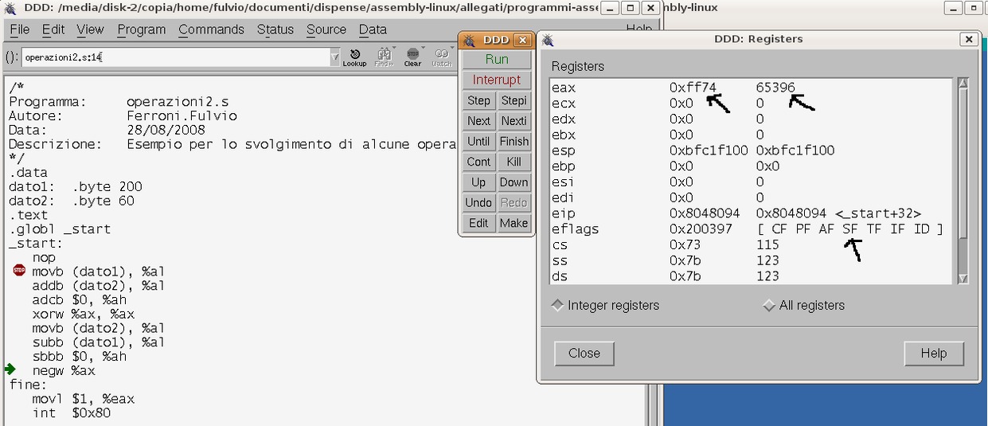Image resolution: width=988 pixels, height=426 pixels.
Task: Click the red stop breakpoint marker
Action: pos(19,271)
